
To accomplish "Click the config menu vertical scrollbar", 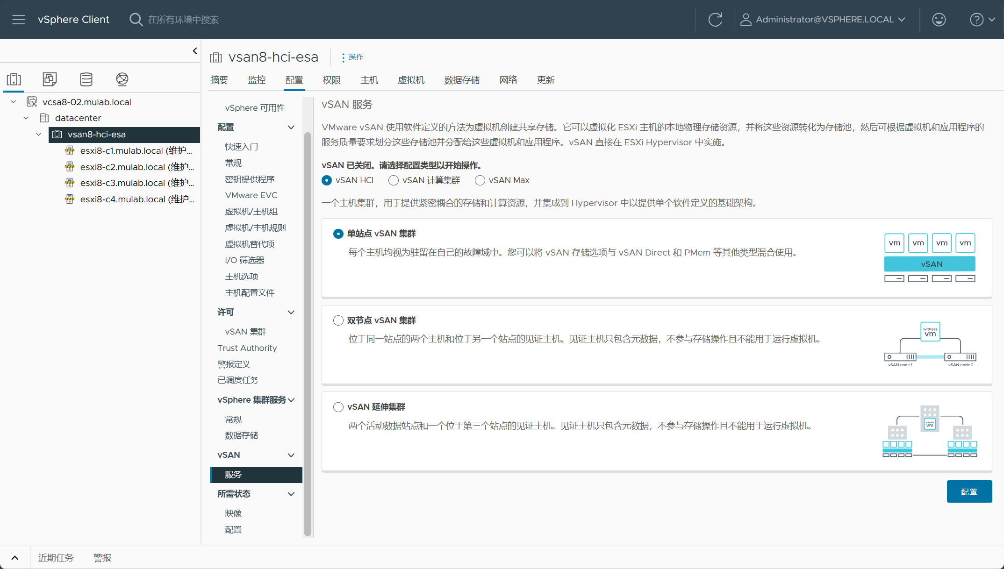I will click(x=308, y=334).
